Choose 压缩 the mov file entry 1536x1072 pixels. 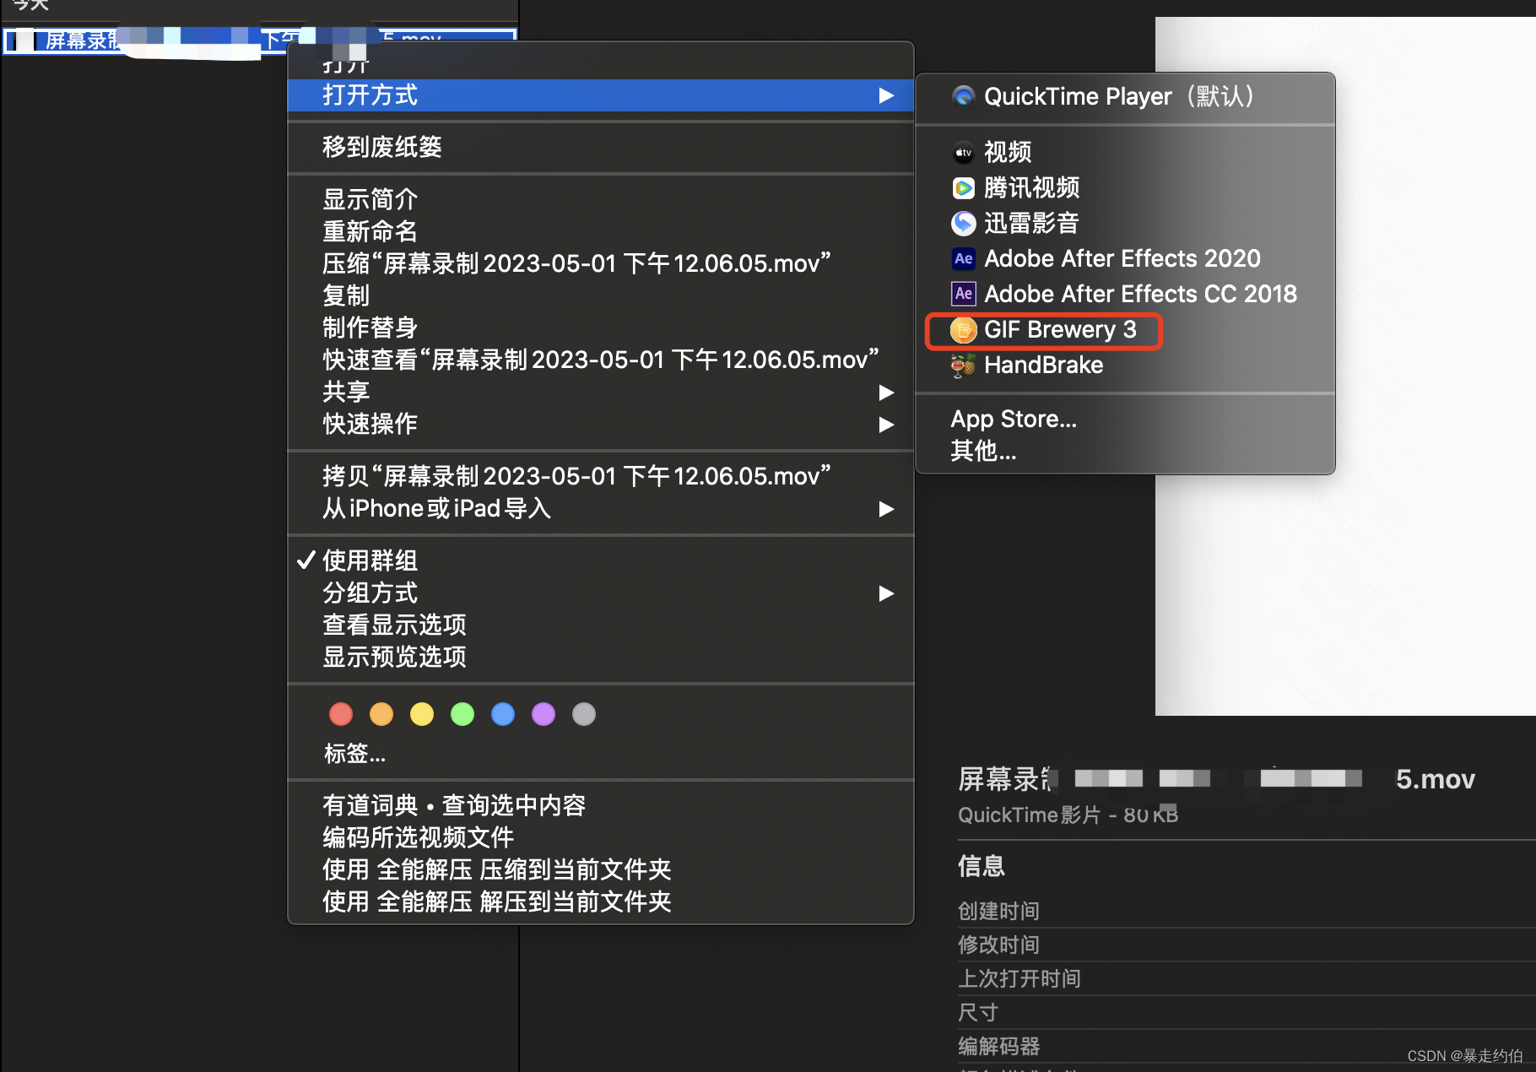tap(601, 263)
